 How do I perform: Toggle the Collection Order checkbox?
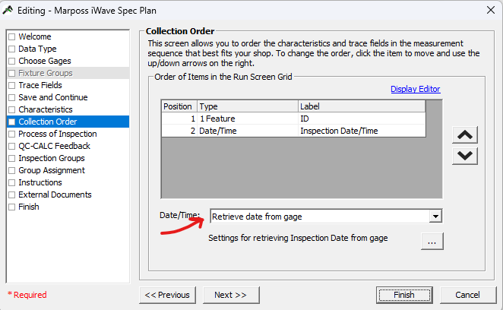tap(12, 122)
